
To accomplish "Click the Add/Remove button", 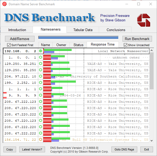I will 19,39.
